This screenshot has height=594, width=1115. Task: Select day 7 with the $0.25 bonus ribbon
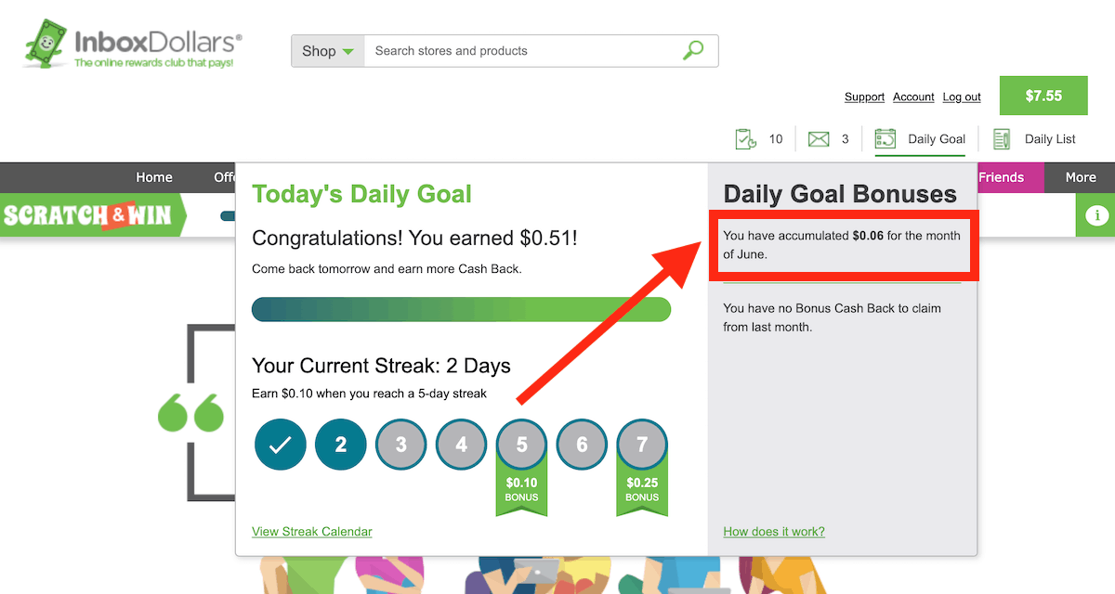642,444
